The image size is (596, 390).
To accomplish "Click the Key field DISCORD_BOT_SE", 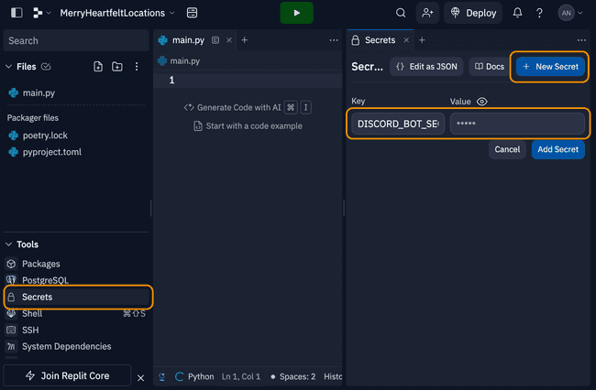I will [398, 124].
